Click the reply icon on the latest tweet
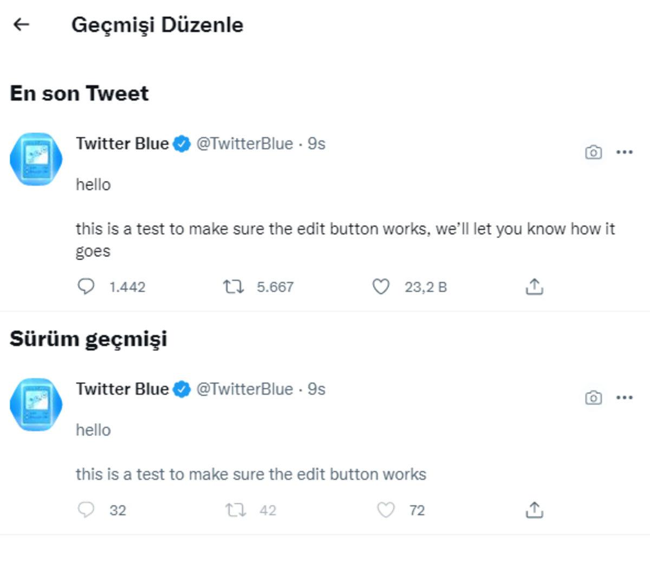 click(x=87, y=287)
